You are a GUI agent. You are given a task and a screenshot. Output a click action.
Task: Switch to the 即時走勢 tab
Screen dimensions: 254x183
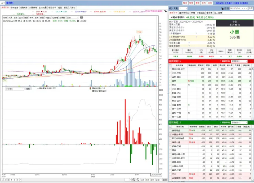coord(14,8)
